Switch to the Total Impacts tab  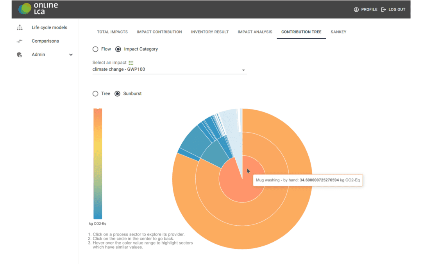tap(112, 32)
